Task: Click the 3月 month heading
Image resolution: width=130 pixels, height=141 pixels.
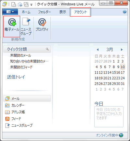Action: pos(110,50)
